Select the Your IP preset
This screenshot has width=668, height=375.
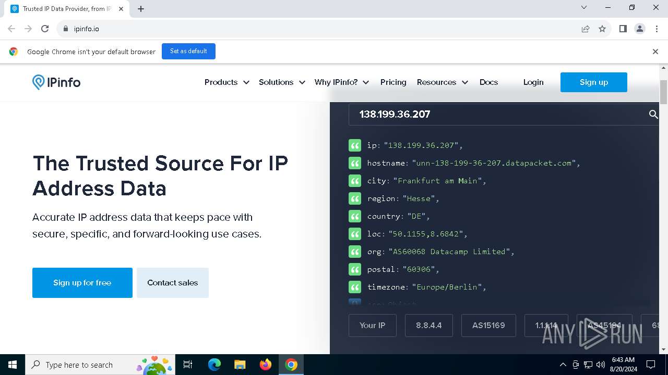point(373,326)
